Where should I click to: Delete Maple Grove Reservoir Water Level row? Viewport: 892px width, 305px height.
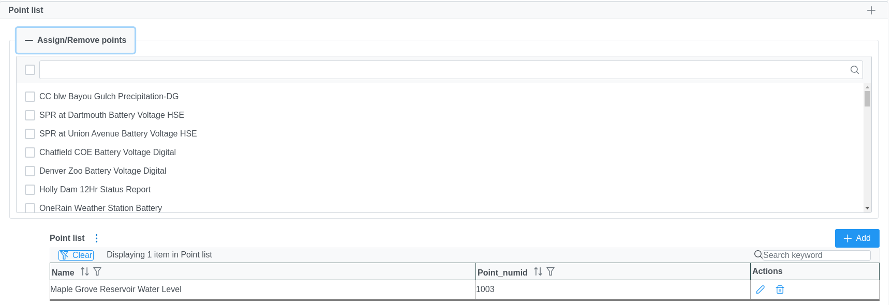pos(780,289)
